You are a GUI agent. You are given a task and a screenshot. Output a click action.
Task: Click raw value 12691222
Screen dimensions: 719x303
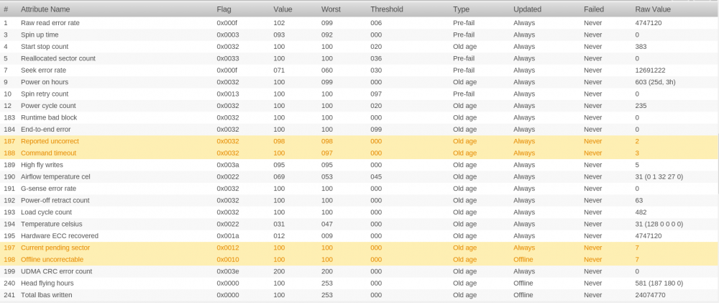click(x=650, y=71)
